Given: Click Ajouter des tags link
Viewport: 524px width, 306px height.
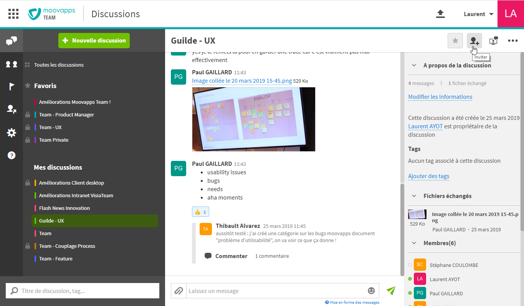Looking at the screenshot, I should 429,176.
